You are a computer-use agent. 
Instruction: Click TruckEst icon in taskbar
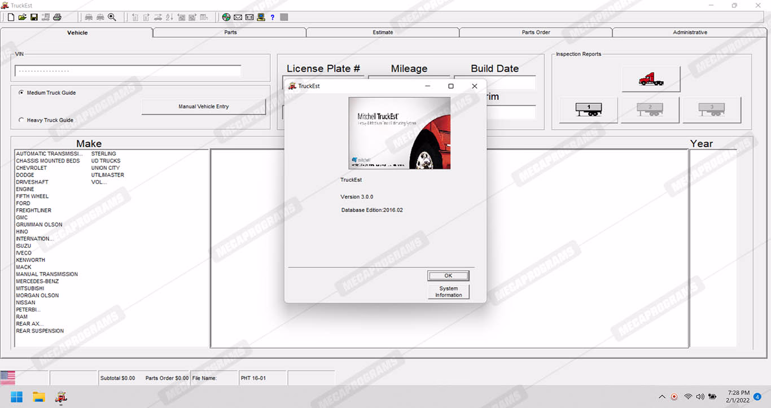pyautogui.click(x=61, y=397)
